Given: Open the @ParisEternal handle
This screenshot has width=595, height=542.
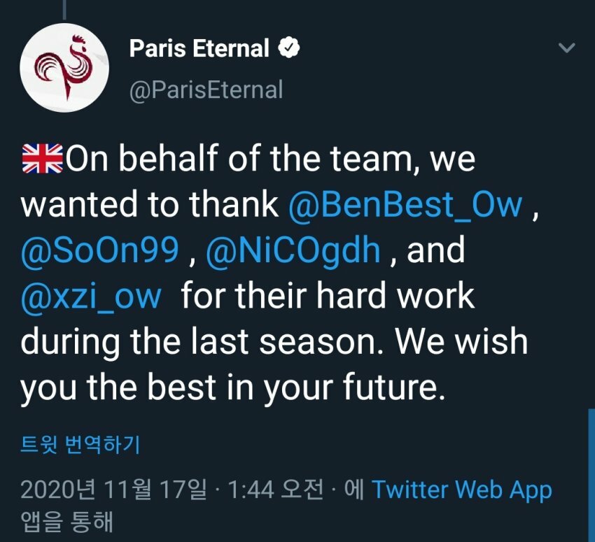Looking at the screenshot, I should 206,90.
